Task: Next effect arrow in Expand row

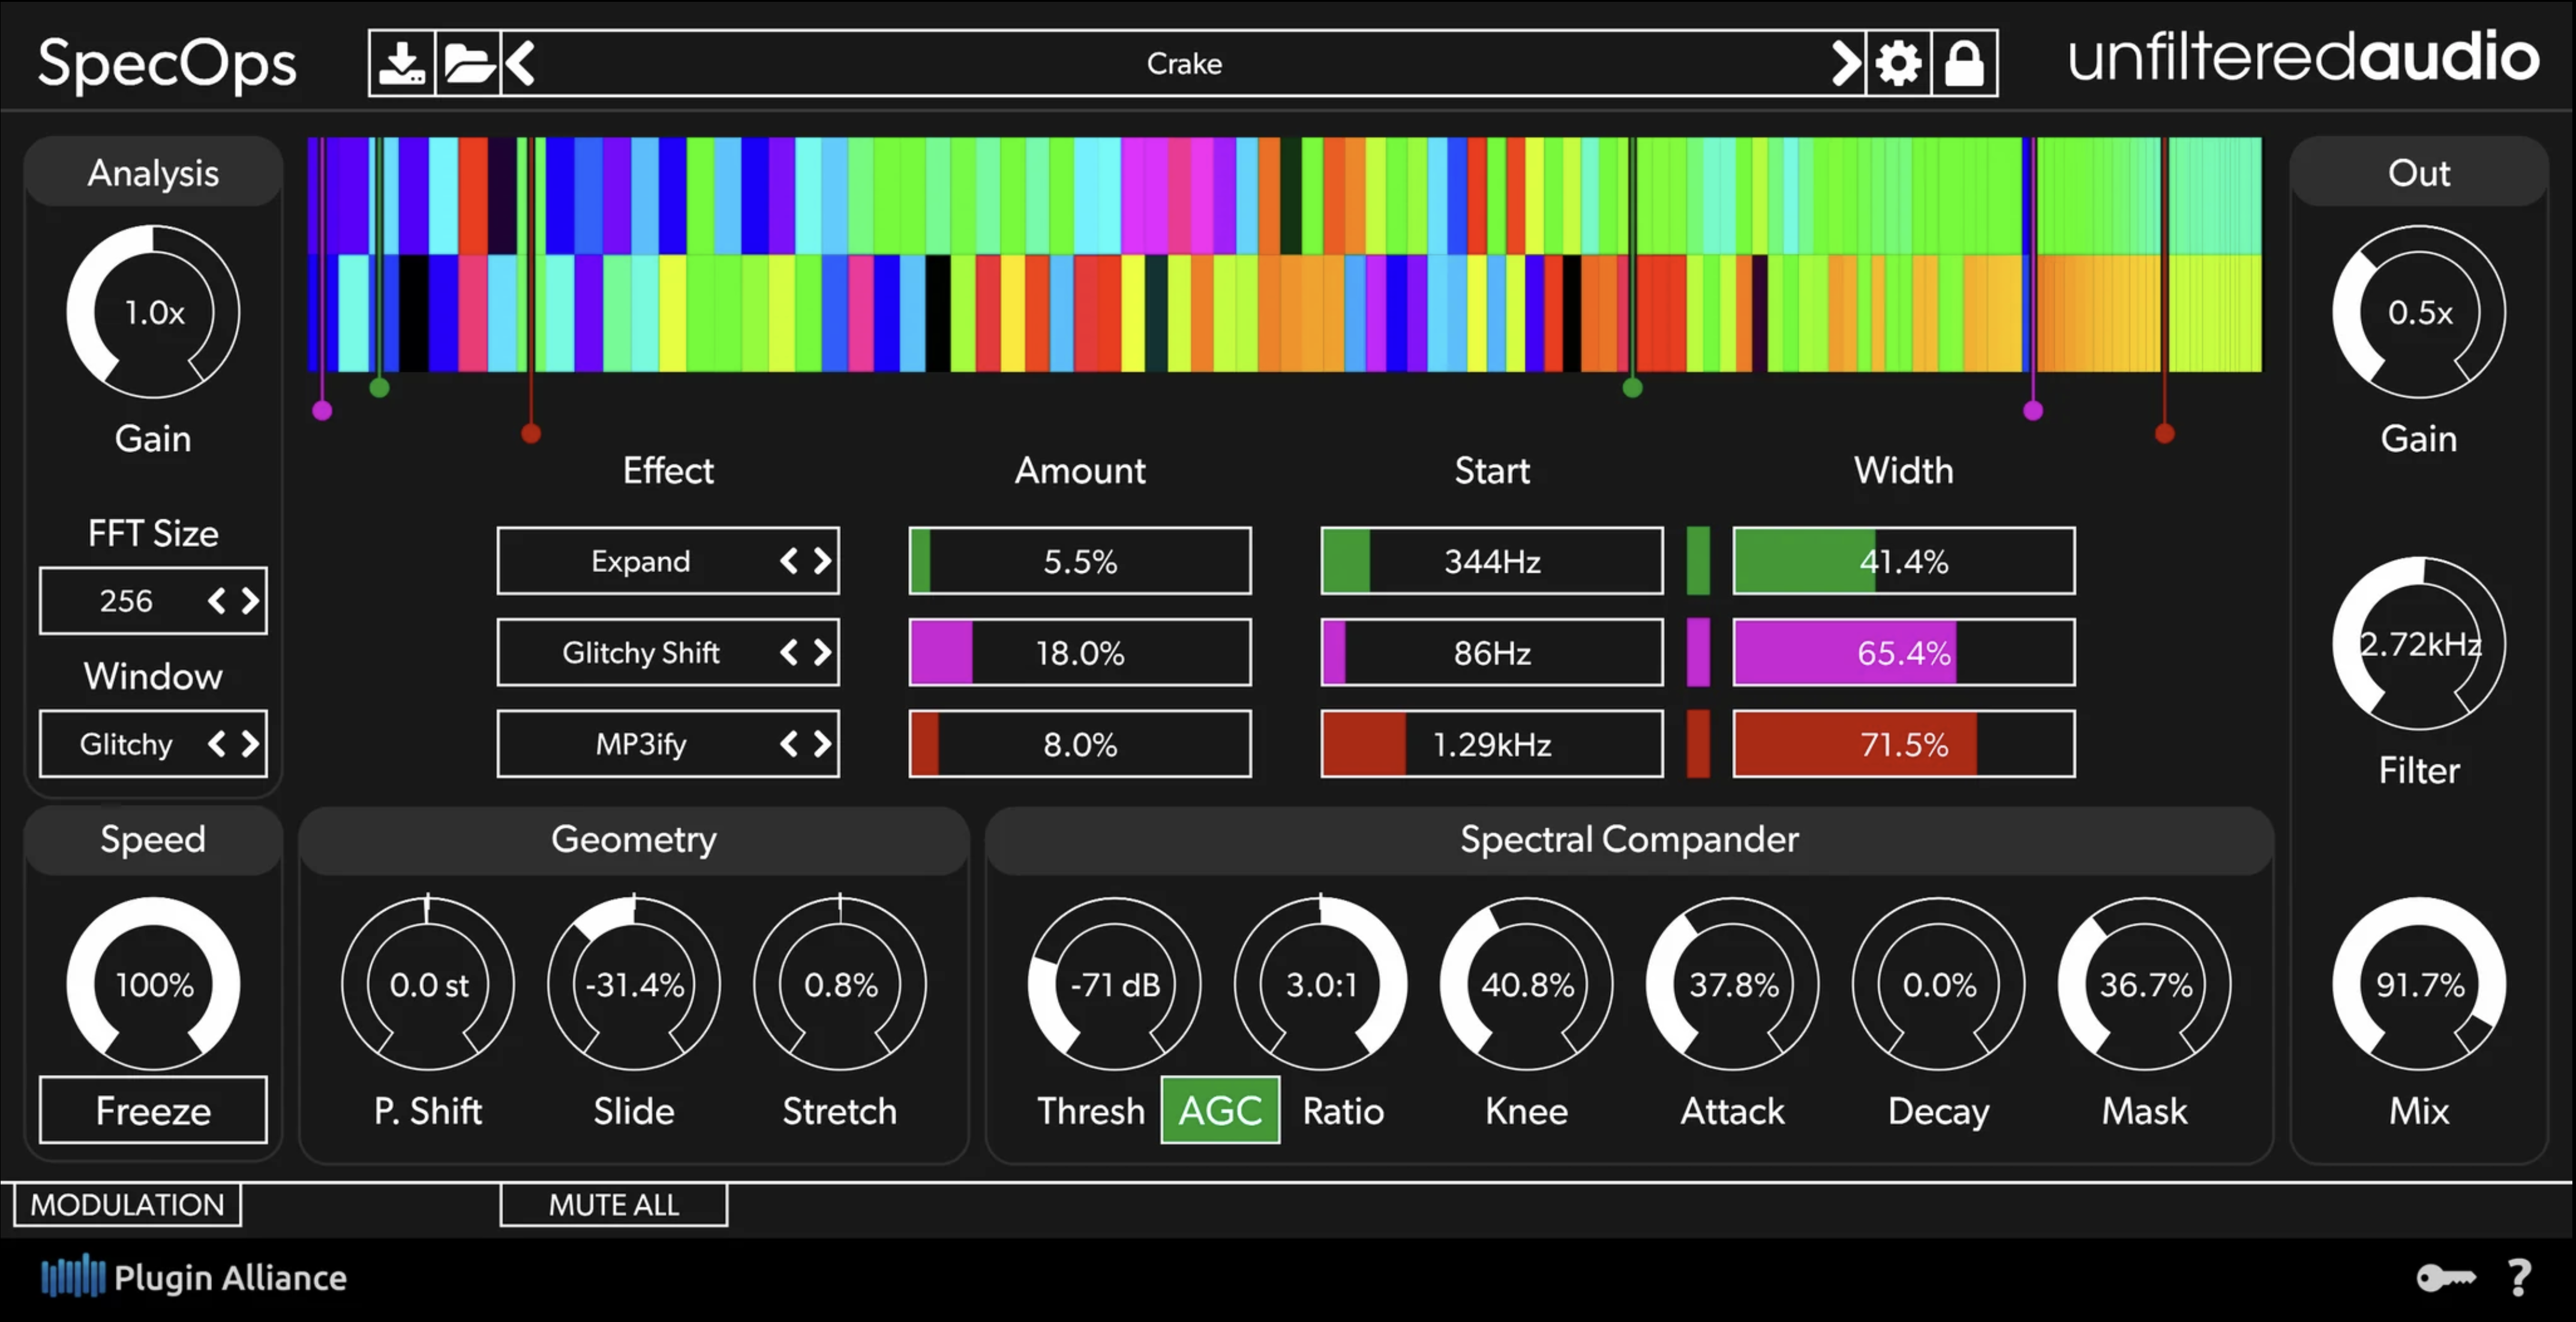Action: pos(822,561)
